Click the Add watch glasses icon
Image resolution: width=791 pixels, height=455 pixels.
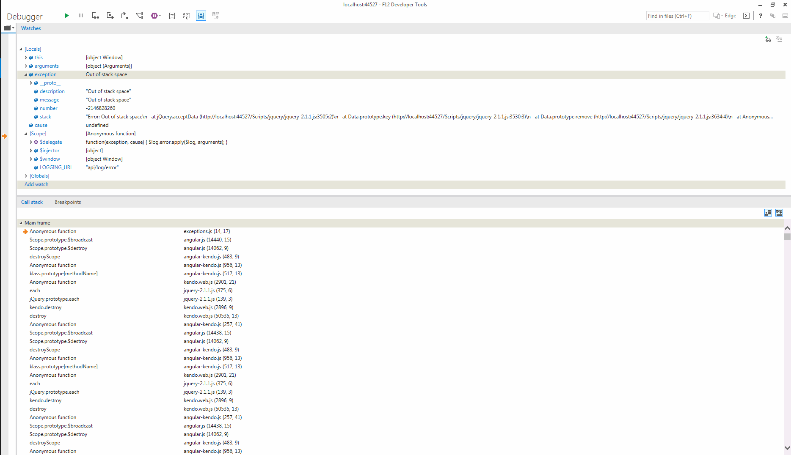(768, 39)
